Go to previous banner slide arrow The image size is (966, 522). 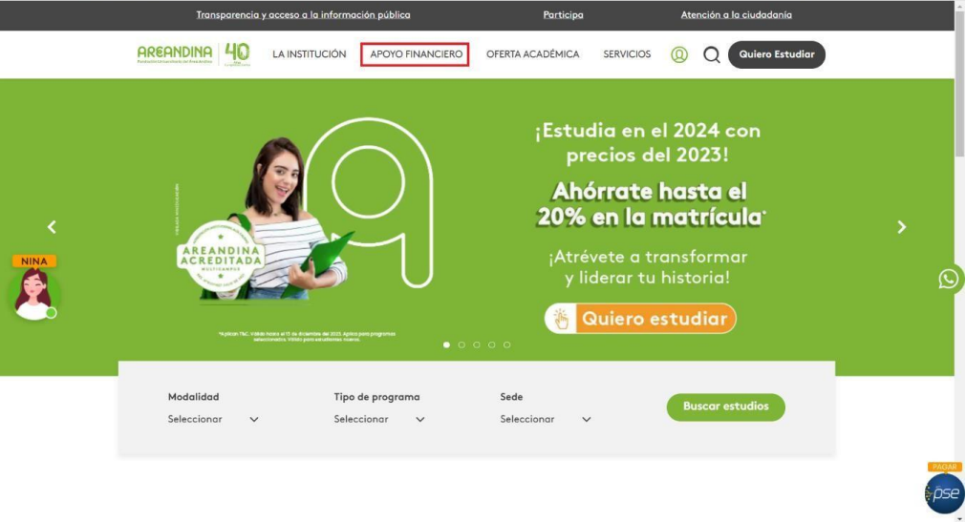point(52,227)
